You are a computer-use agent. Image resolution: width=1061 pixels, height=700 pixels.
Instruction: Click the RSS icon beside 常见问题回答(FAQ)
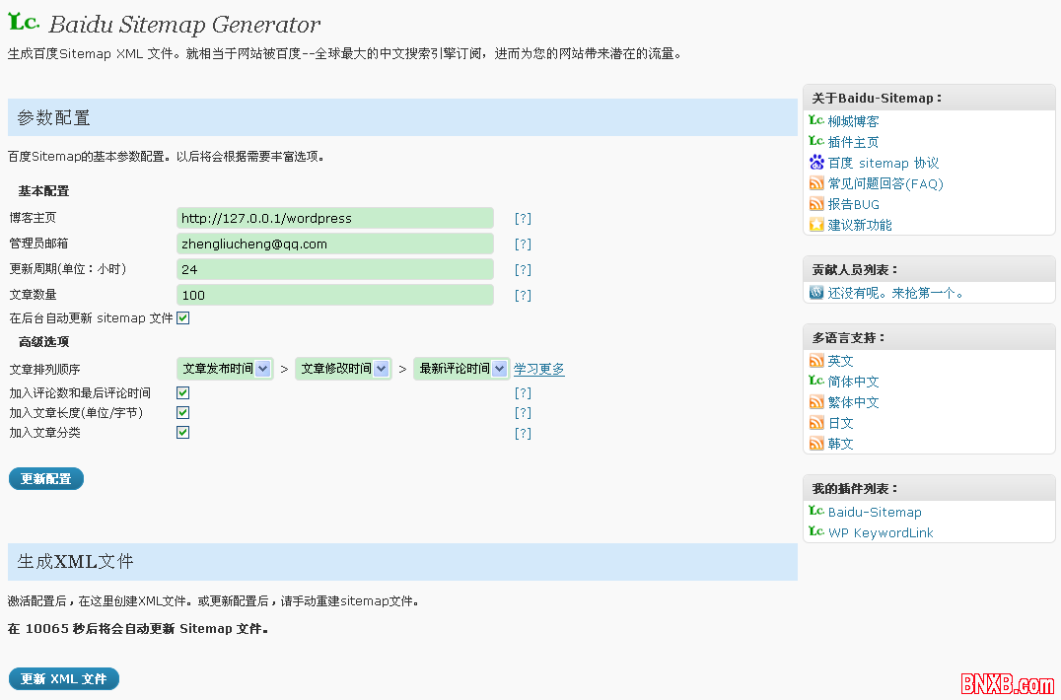[x=816, y=183]
